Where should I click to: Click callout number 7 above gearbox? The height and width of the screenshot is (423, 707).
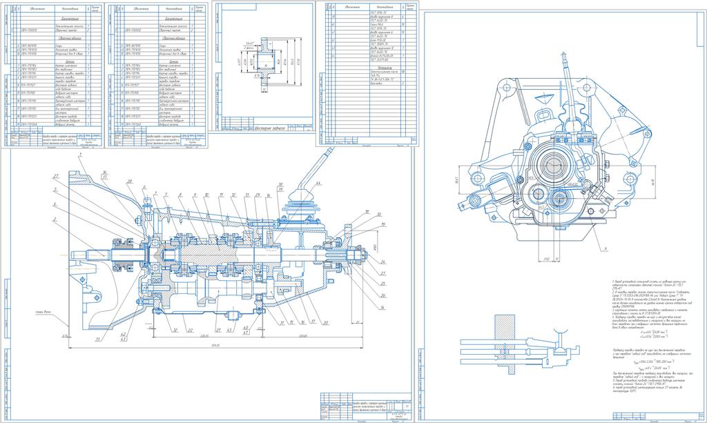click(x=166, y=195)
